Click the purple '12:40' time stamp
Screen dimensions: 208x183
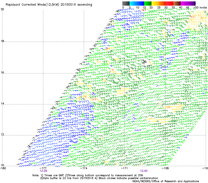click(144, 171)
